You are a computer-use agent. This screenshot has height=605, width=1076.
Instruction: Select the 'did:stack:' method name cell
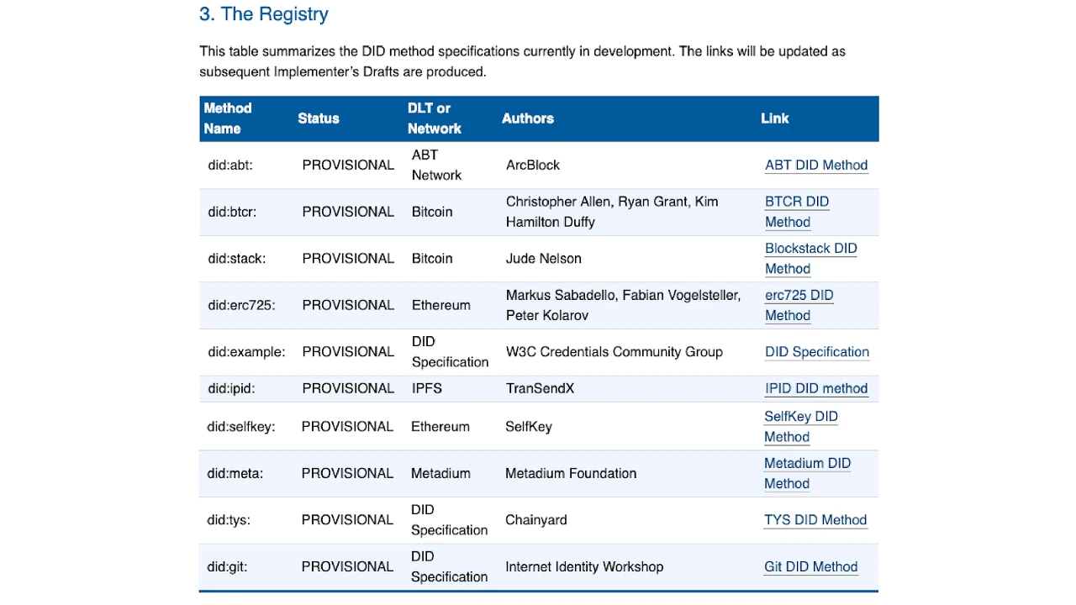237,259
